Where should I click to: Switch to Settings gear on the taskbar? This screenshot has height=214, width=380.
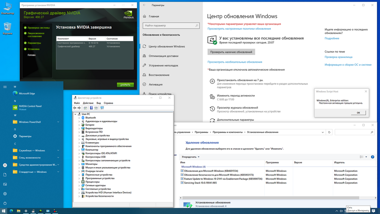(x=26, y=211)
